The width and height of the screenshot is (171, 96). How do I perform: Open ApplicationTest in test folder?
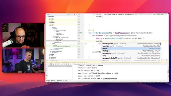pos(59,48)
